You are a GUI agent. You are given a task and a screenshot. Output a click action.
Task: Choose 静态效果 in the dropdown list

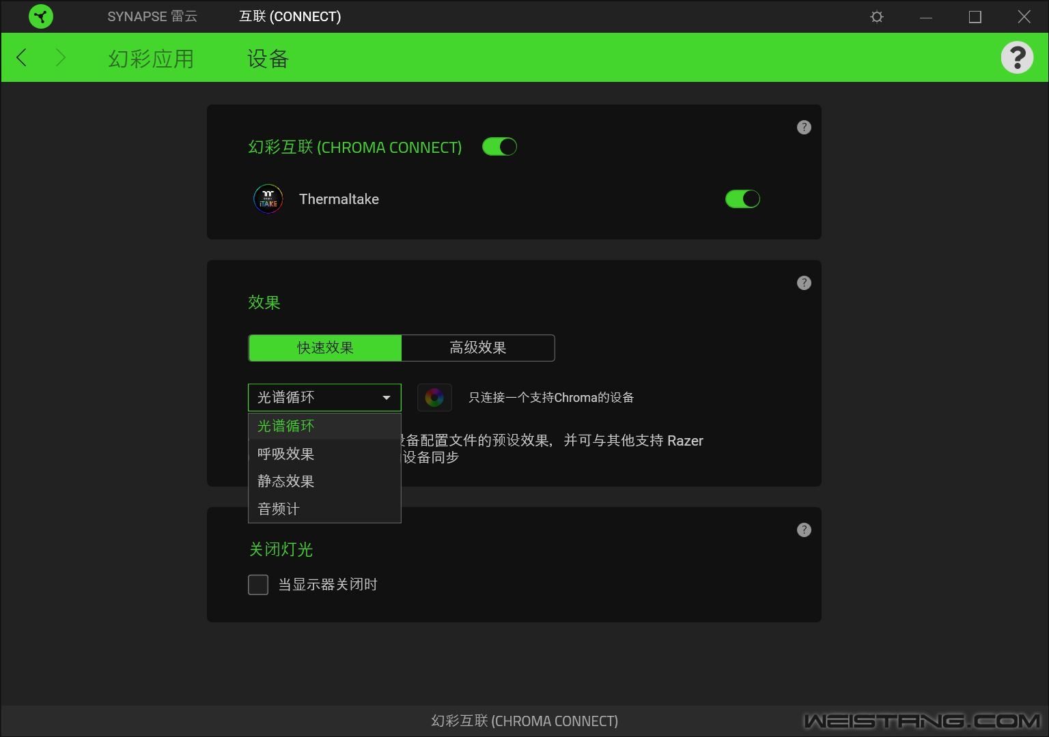pos(324,481)
